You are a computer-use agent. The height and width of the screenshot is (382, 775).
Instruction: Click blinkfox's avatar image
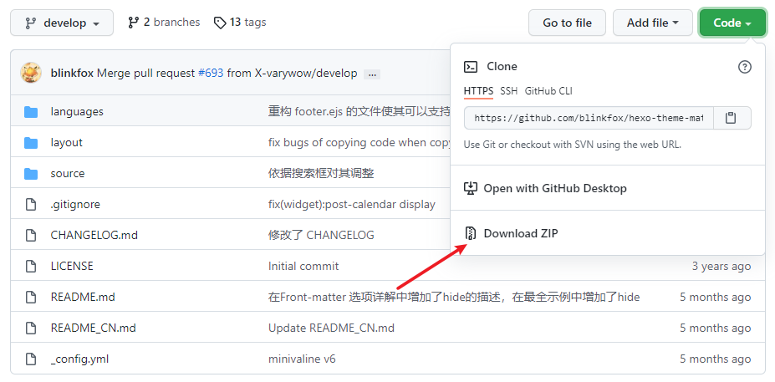(31, 73)
